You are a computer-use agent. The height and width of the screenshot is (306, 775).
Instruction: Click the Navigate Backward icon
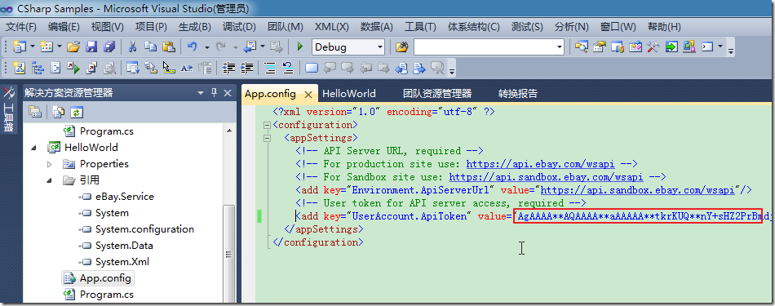pyautogui.click(x=250, y=47)
